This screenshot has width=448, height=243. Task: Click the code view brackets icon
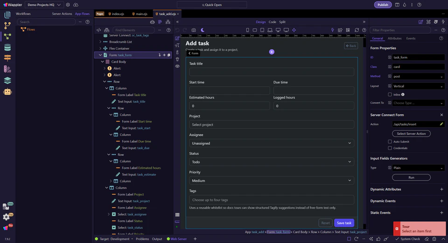pos(98,30)
